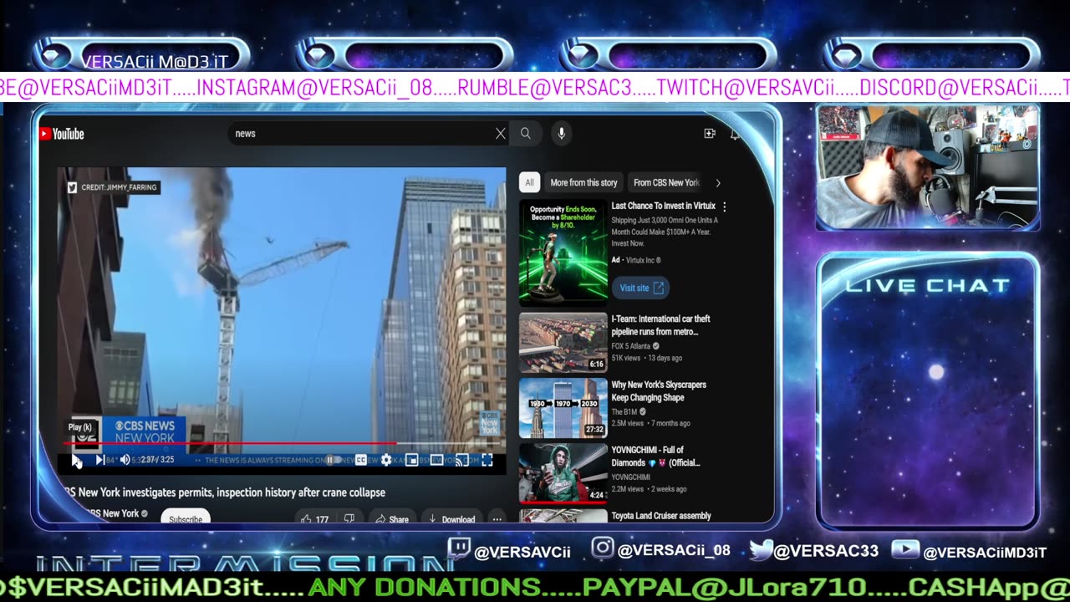
Task: Enter fullscreen on the video player
Action: [x=487, y=460]
